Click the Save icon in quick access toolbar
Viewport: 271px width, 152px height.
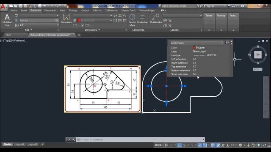tap(21, 6)
